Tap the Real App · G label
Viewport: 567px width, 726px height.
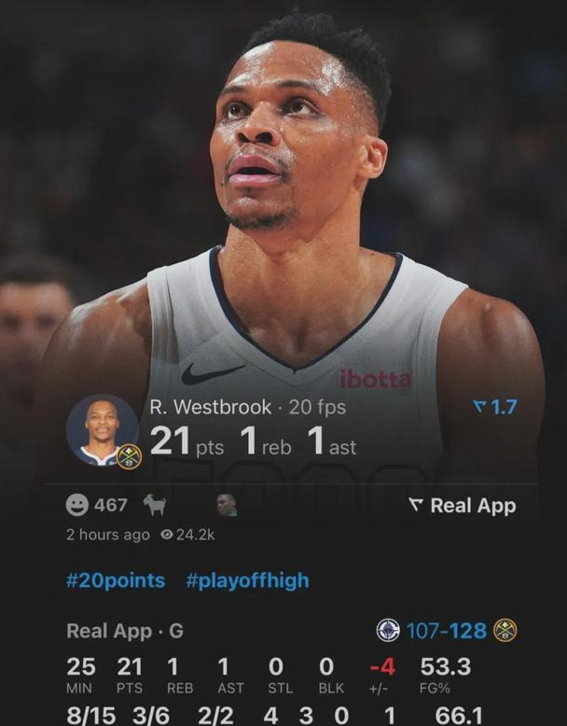(125, 631)
